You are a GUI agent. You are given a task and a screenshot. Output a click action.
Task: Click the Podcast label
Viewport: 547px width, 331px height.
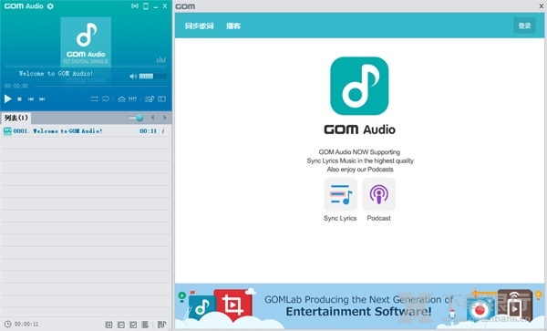click(379, 218)
